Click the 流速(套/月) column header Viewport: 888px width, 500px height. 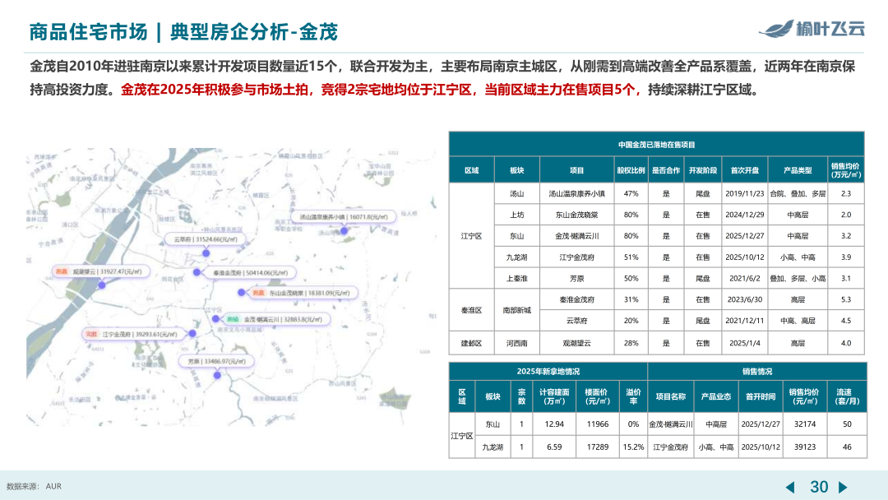coord(847,396)
